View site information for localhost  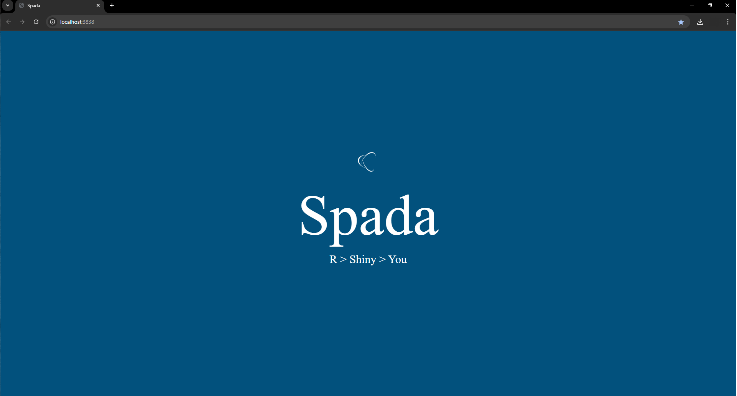tap(53, 22)
